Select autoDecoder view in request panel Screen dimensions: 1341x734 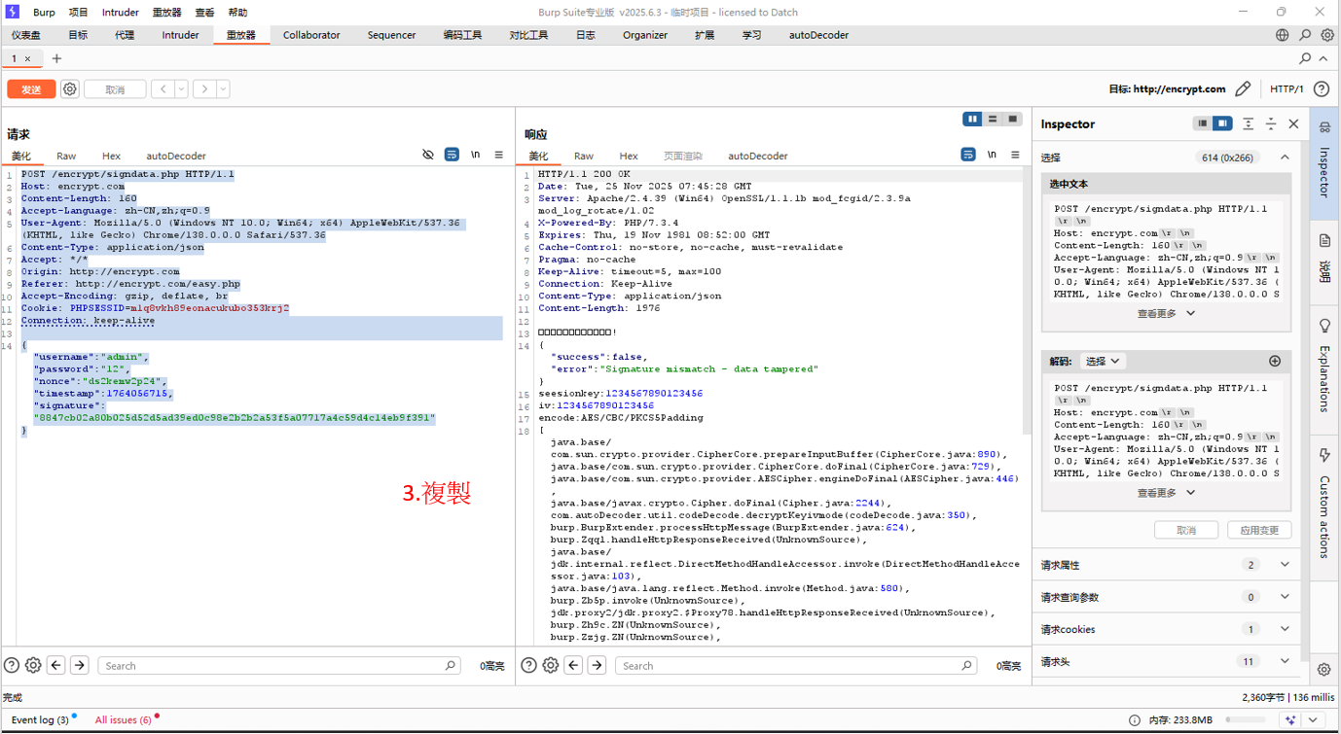click(x=176, y=156)
